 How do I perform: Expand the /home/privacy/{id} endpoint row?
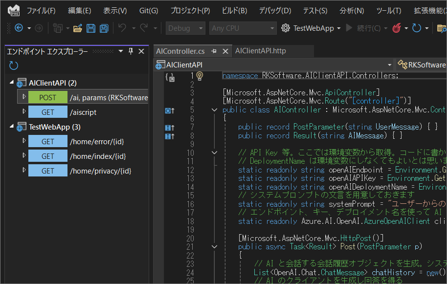(24, 170)
